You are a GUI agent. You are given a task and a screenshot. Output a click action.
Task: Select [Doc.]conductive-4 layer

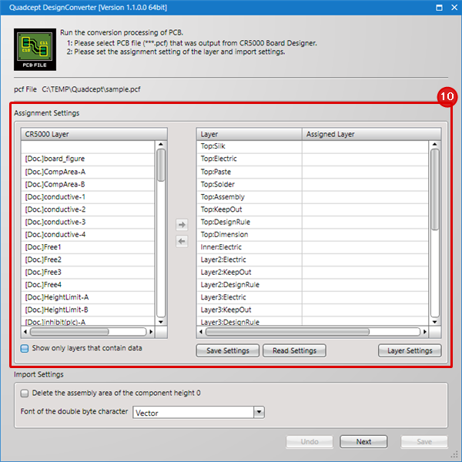point(88,235)
